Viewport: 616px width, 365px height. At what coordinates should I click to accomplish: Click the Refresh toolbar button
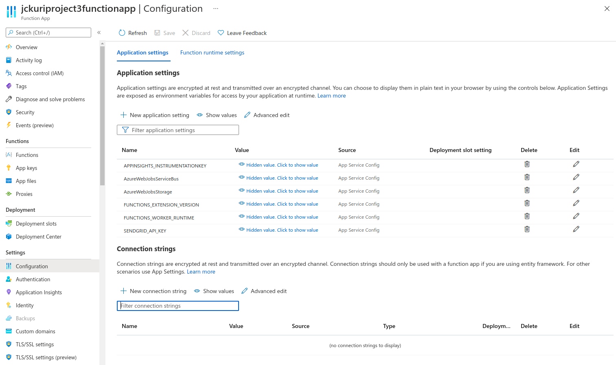(133, 33)
